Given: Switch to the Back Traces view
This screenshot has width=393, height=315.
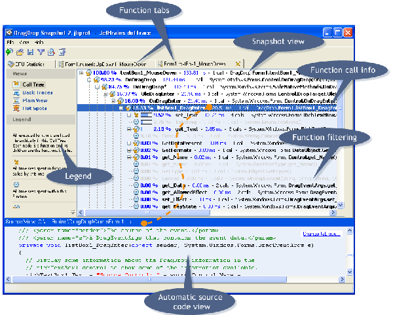Looking at the screenshot, I should click(x=37, y=92).
